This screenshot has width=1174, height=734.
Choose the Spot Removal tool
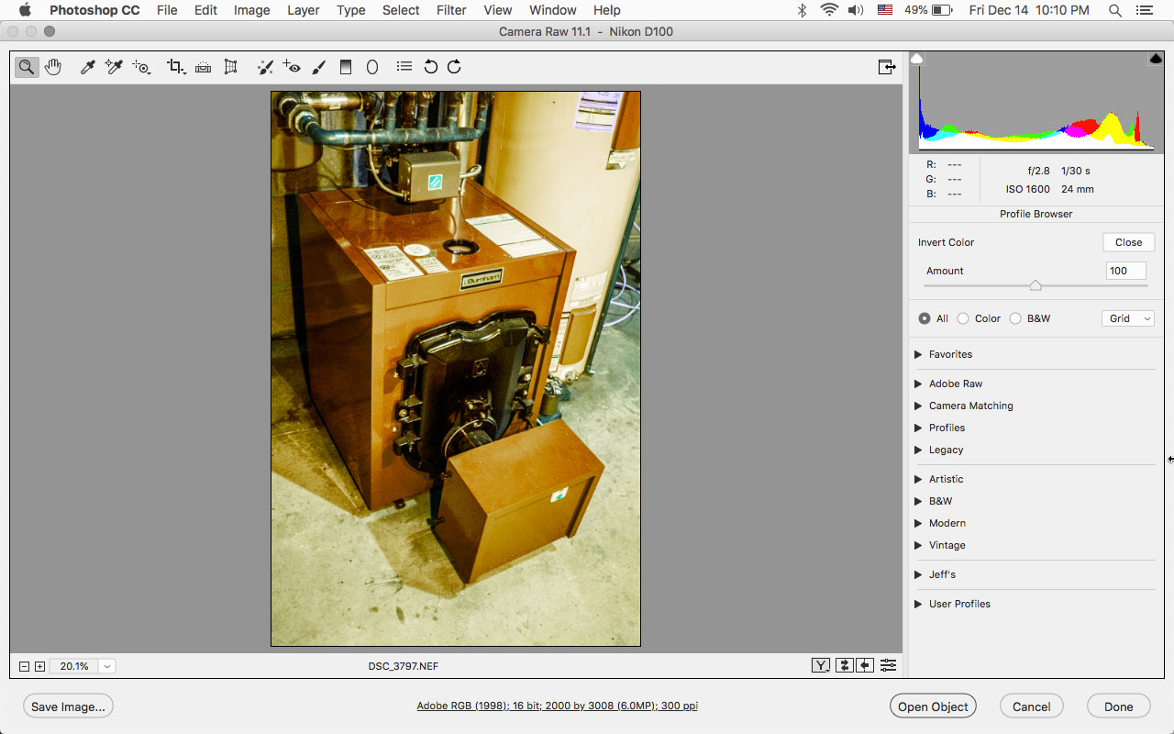(265, 67)
